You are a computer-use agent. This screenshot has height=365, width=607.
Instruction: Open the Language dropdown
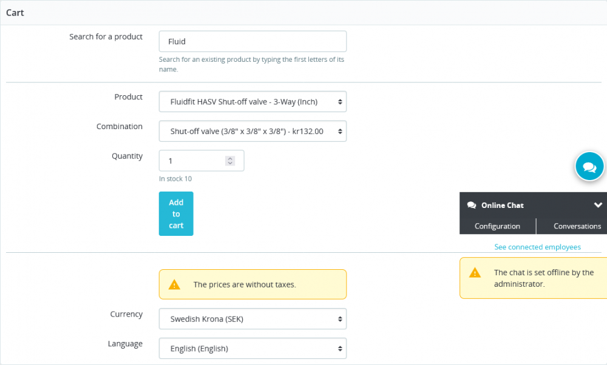[253, 348]
